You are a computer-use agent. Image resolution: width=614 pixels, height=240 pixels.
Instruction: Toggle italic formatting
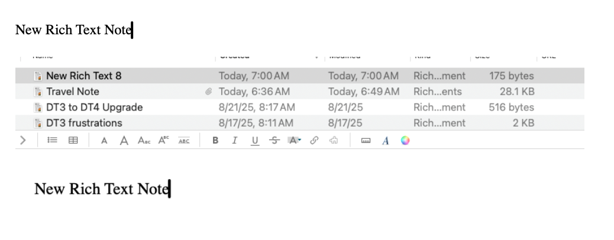pyautogui.click(x=235, y=141)
